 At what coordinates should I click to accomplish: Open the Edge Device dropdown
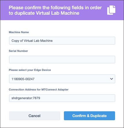pyautogui.click(x=62, y=79)
